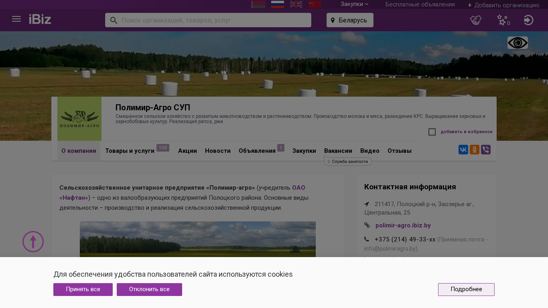Click the login arrow icon

point(529,20)
